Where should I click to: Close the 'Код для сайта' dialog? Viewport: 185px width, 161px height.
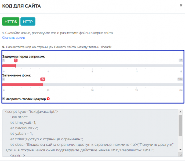181,5
